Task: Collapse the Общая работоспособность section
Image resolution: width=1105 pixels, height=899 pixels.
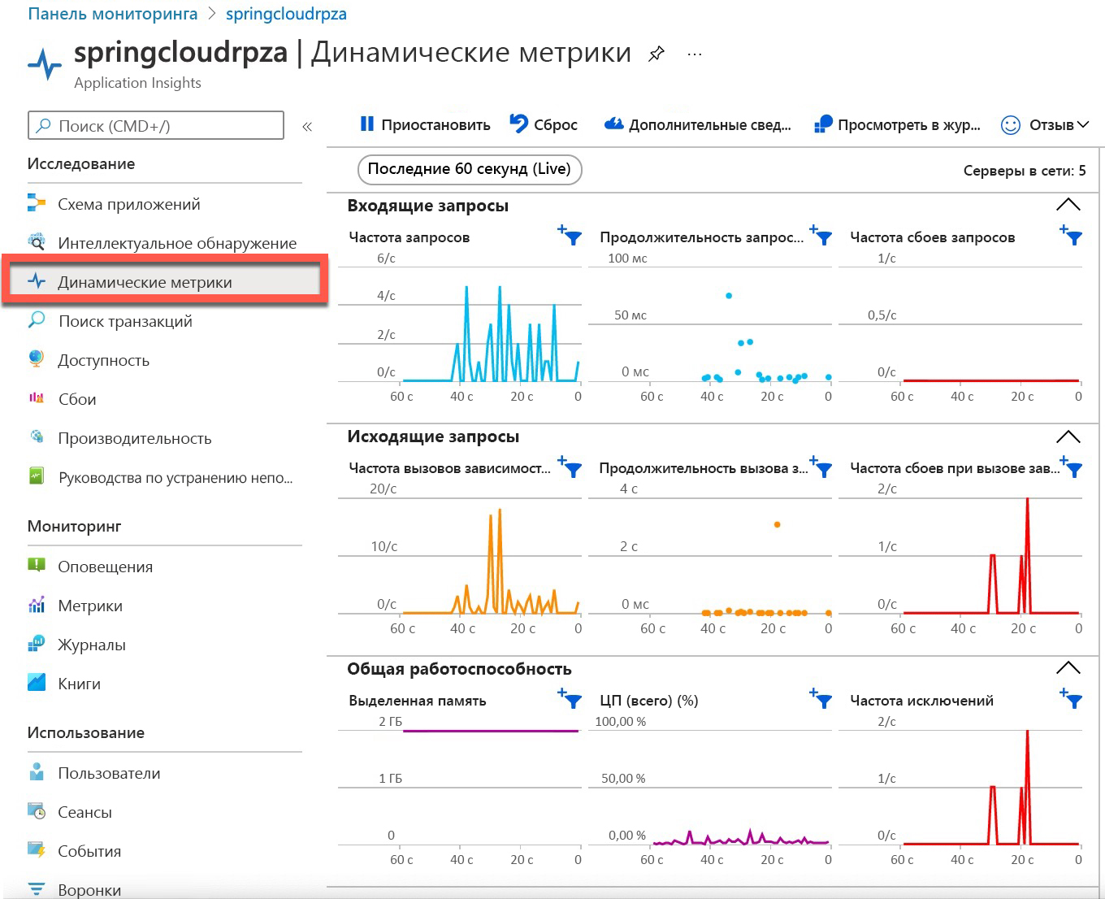Action: click(1068, 668)
